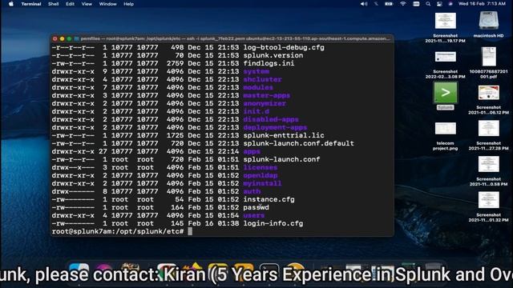Click the 'passwd' file name
513x288 pixels.
click(256, 207)
